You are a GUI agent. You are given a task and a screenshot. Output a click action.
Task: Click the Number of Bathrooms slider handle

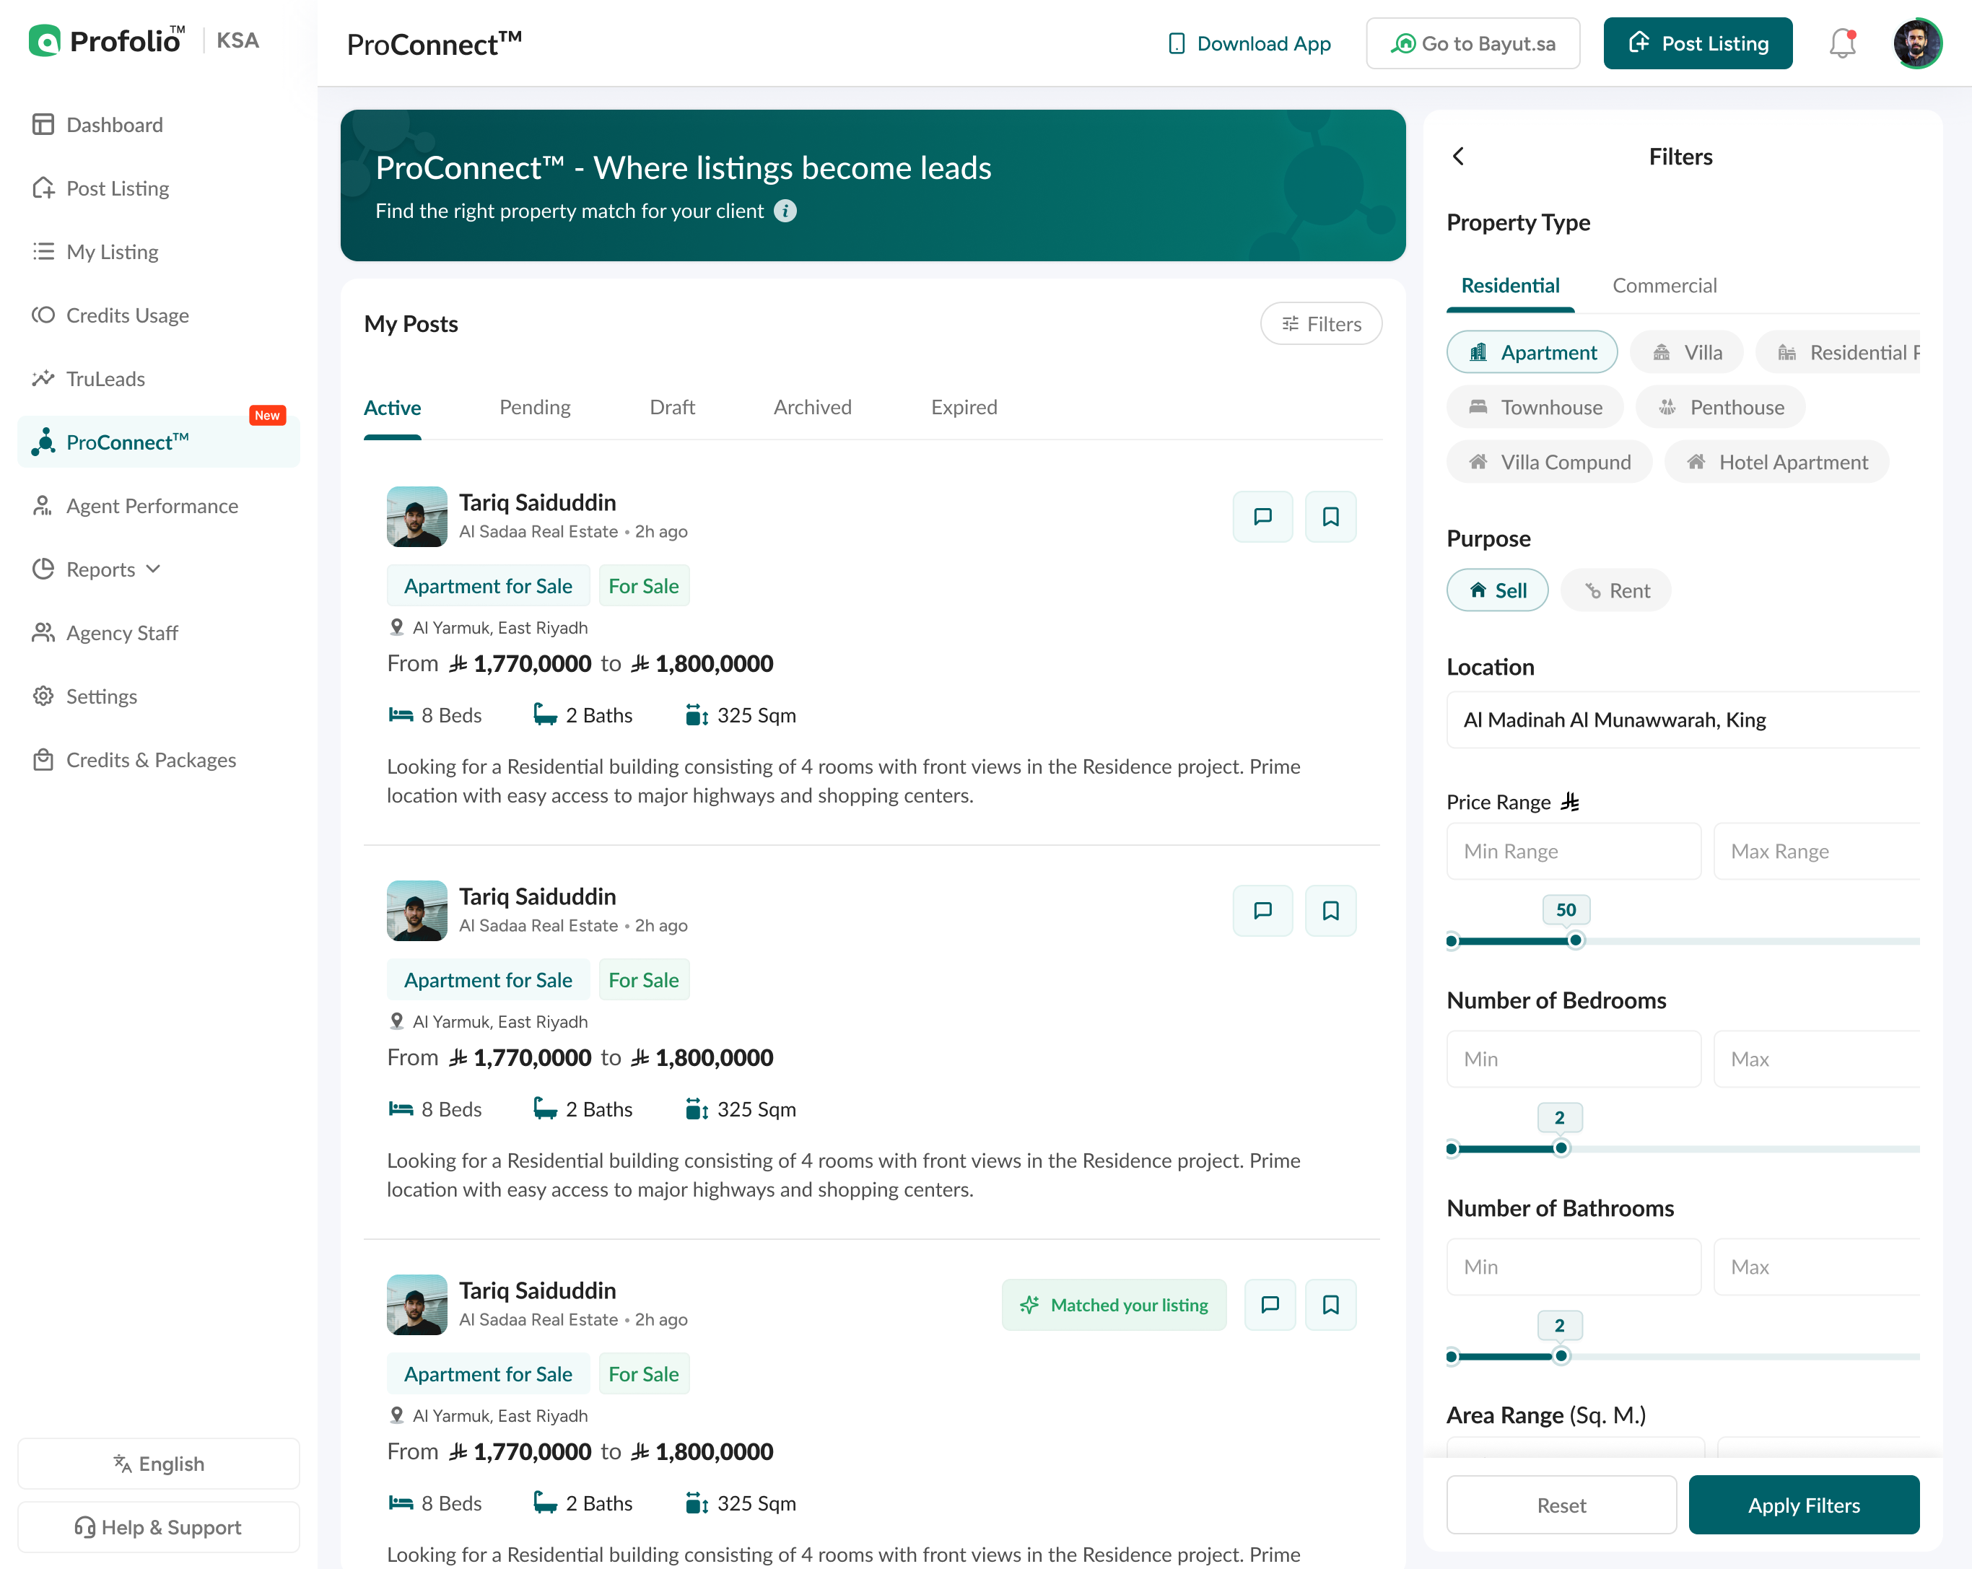(1561, 1356)
